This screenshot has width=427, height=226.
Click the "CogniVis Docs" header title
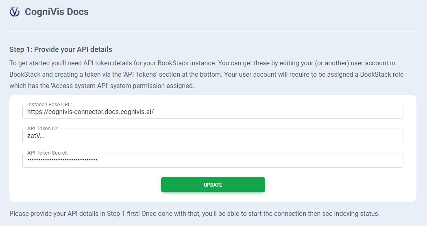coord(57,12)
